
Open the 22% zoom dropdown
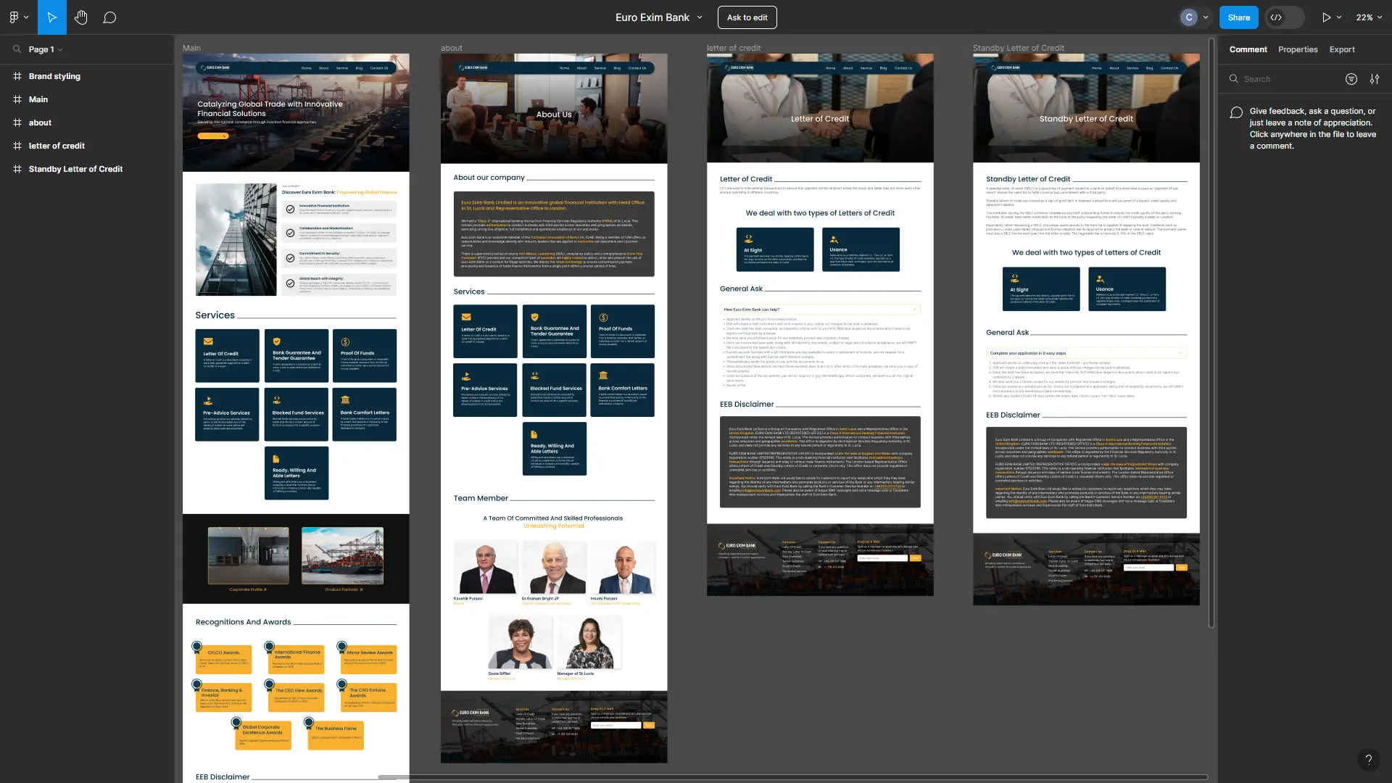click(1369, 17)
